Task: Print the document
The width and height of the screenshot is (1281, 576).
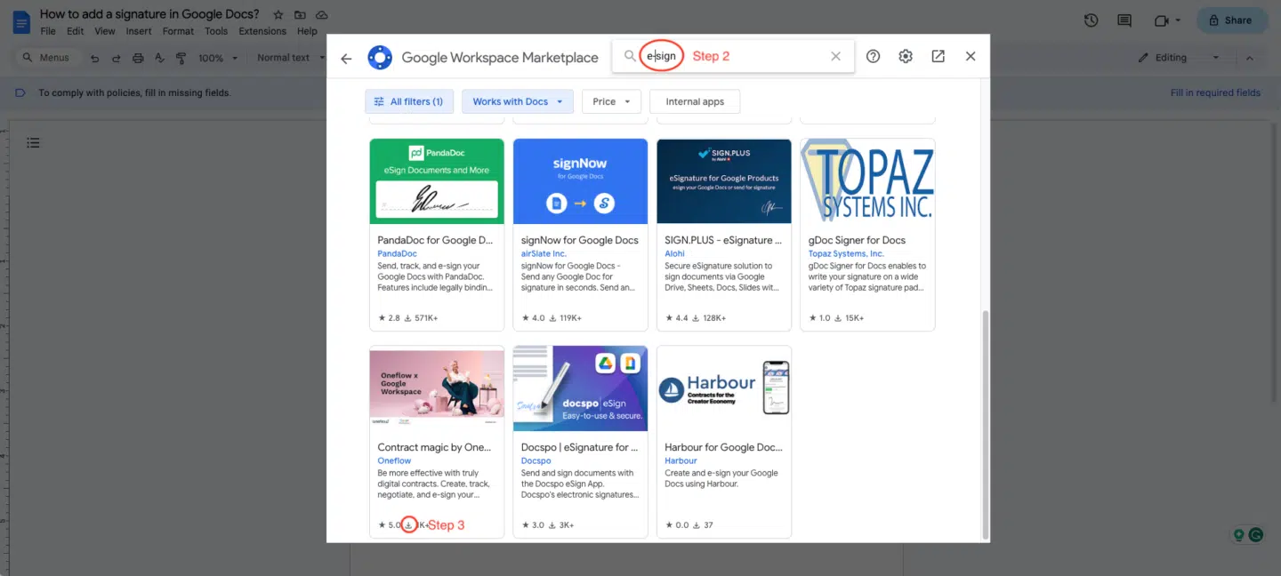Action: coord(138,58)
